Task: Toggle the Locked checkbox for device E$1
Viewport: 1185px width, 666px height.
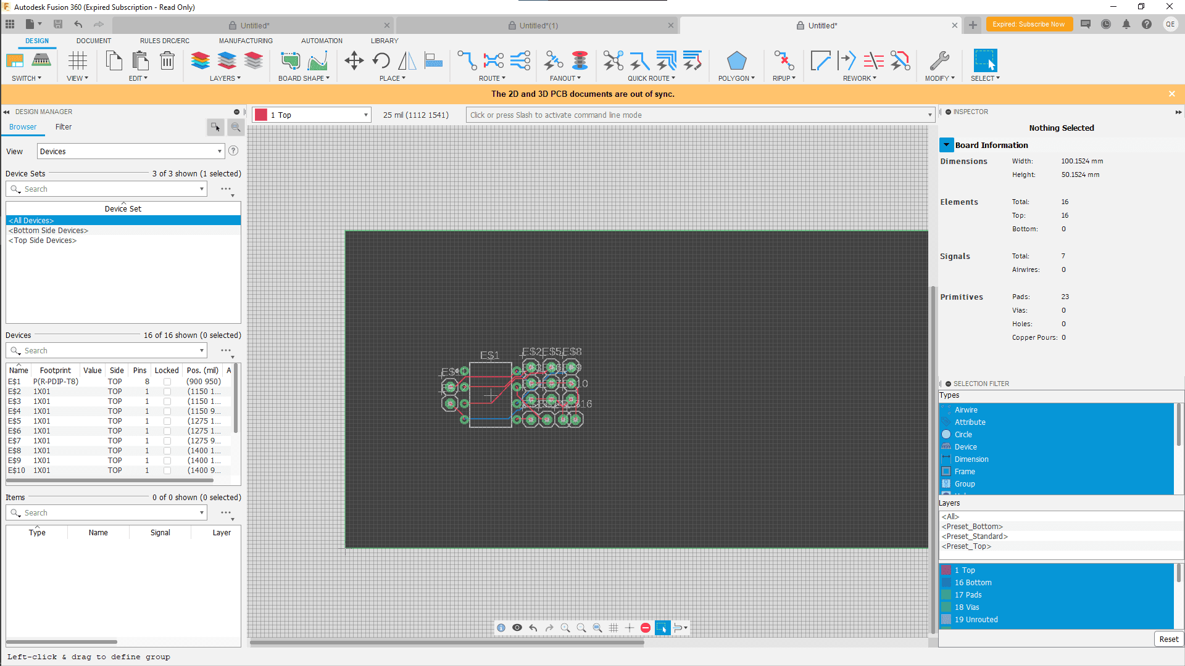Action: pos(167,381)
